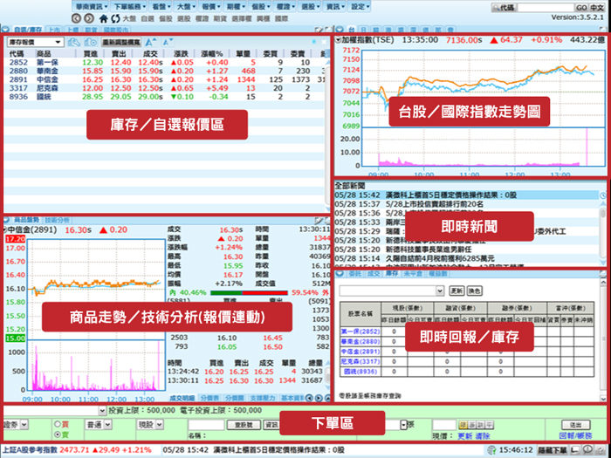
Task: Expand the 證券 dropdown in order area
Action: pos(15,425)
